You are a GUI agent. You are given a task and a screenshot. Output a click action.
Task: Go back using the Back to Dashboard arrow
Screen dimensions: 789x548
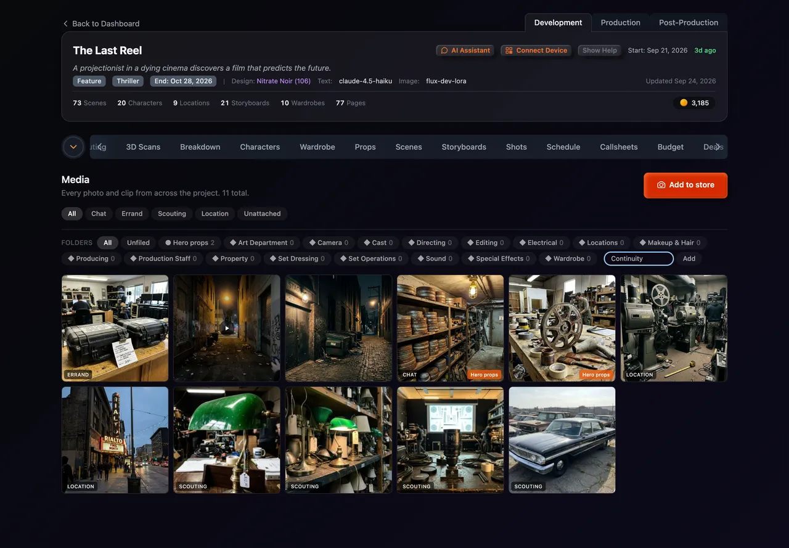point(65,23)
